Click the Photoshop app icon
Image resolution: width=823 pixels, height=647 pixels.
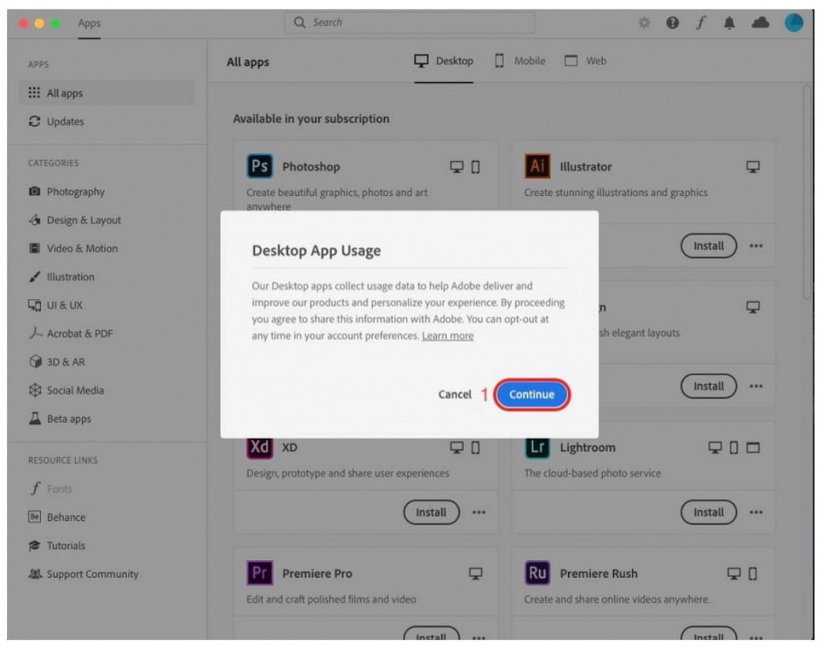260,166
